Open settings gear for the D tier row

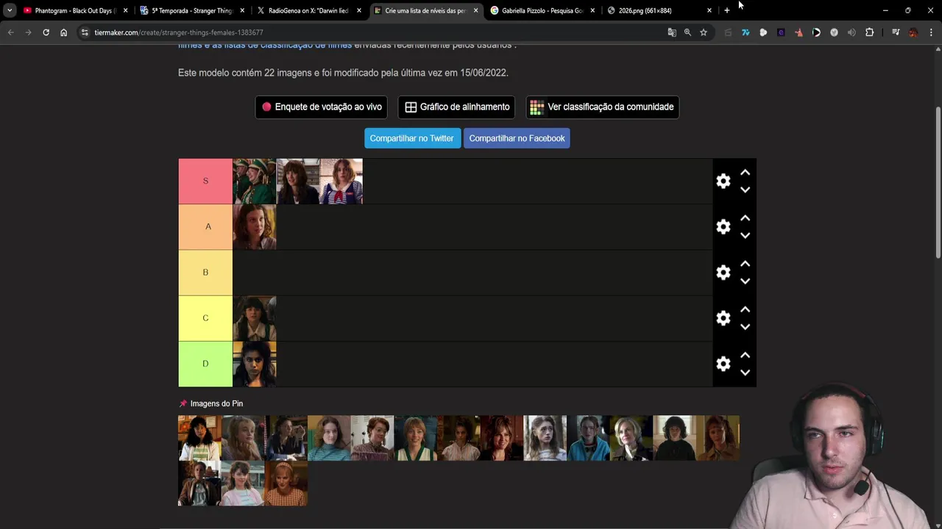(723, 364)
